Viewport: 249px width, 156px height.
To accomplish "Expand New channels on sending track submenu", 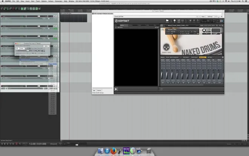I will click(34, 64).
